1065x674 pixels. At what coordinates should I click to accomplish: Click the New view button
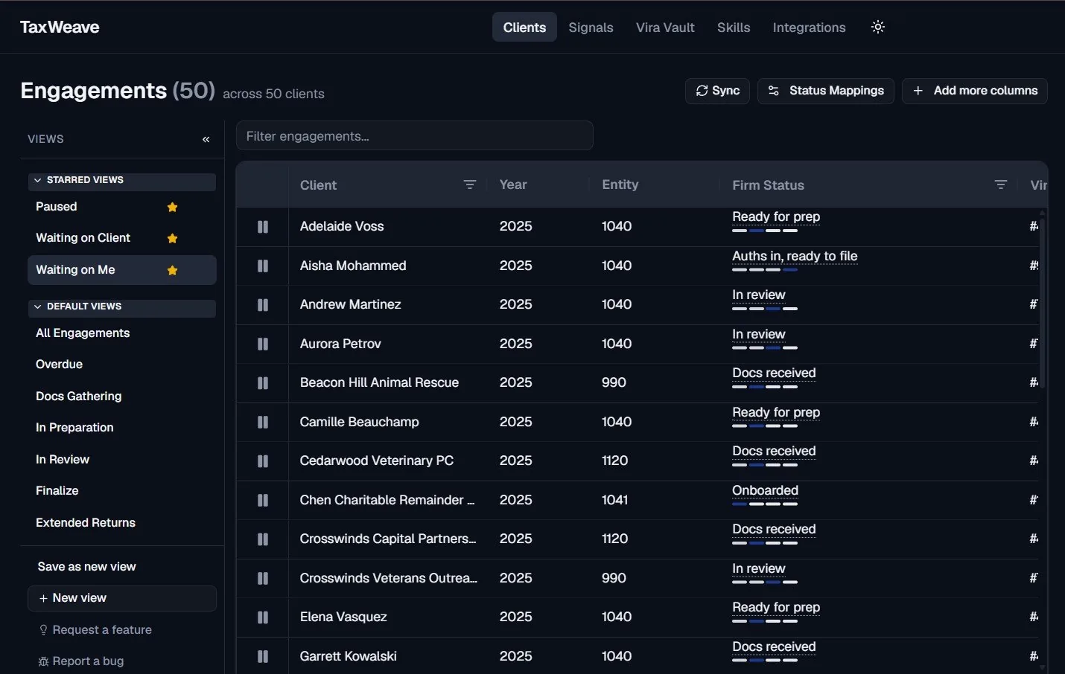pyautogui.click(x=122, y=598)
